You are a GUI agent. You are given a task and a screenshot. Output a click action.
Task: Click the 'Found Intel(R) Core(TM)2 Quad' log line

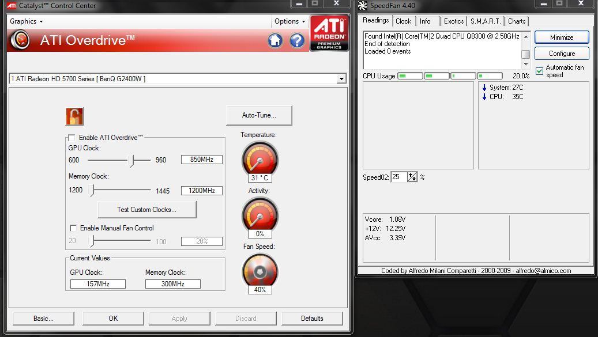(442, 36)
